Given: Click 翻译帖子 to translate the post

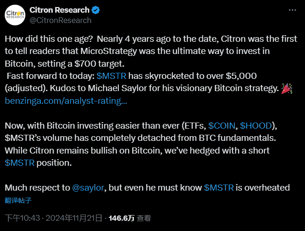Looking at the screenshot, I should [18, 200].
